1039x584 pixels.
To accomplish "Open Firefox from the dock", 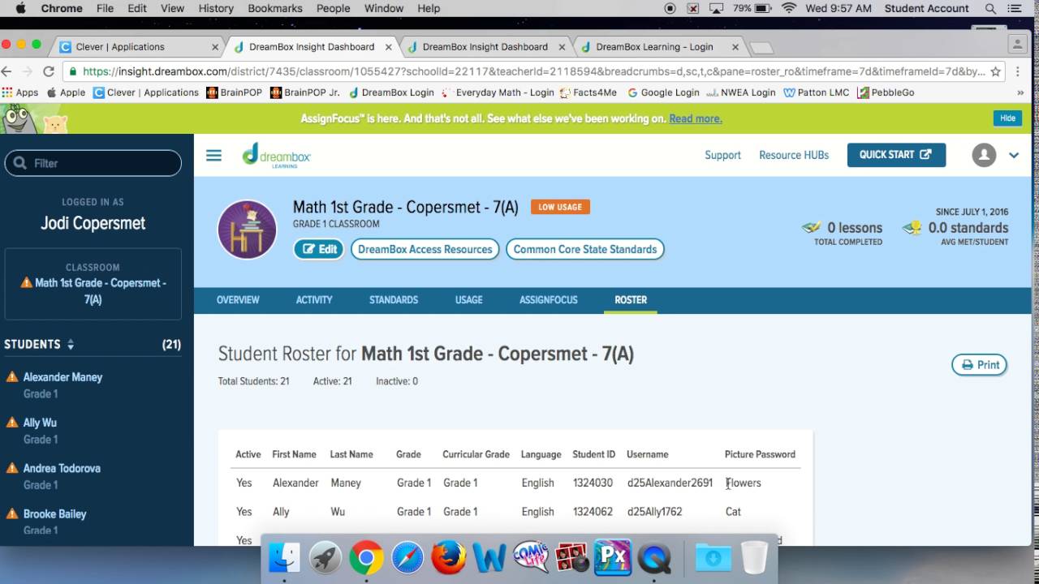I will tap(449, 557).
